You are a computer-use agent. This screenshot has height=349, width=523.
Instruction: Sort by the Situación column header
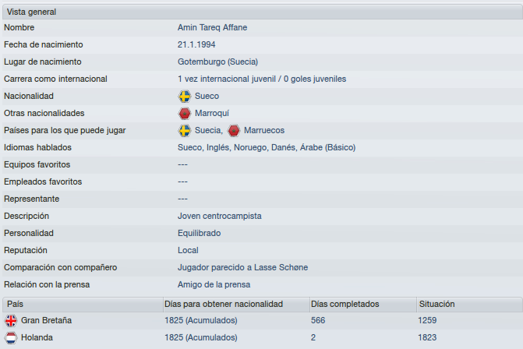point(469,305)
